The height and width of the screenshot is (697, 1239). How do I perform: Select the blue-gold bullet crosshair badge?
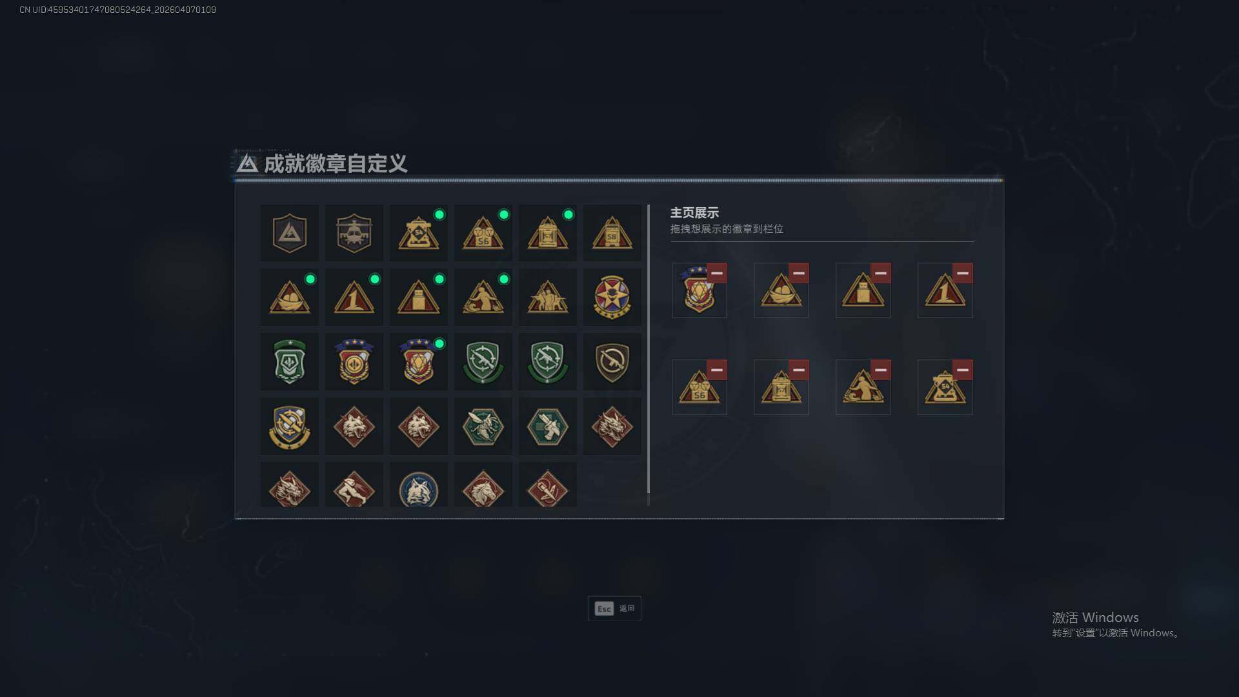[x=289, y=427]
